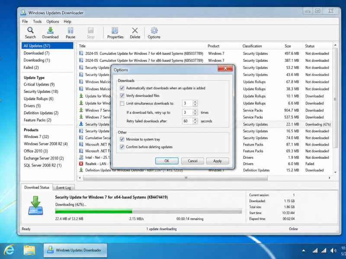Image resolution: width=346 pixels, height=259 pixels.
Task: Enable Limit simultaneous downloads checkbox
Action: tap(122, 103)
